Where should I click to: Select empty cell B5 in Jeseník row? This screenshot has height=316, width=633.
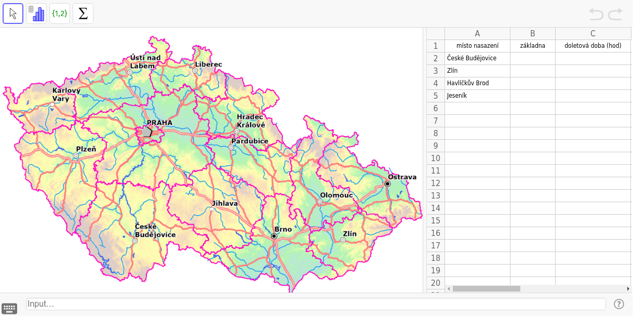[532, 96]
